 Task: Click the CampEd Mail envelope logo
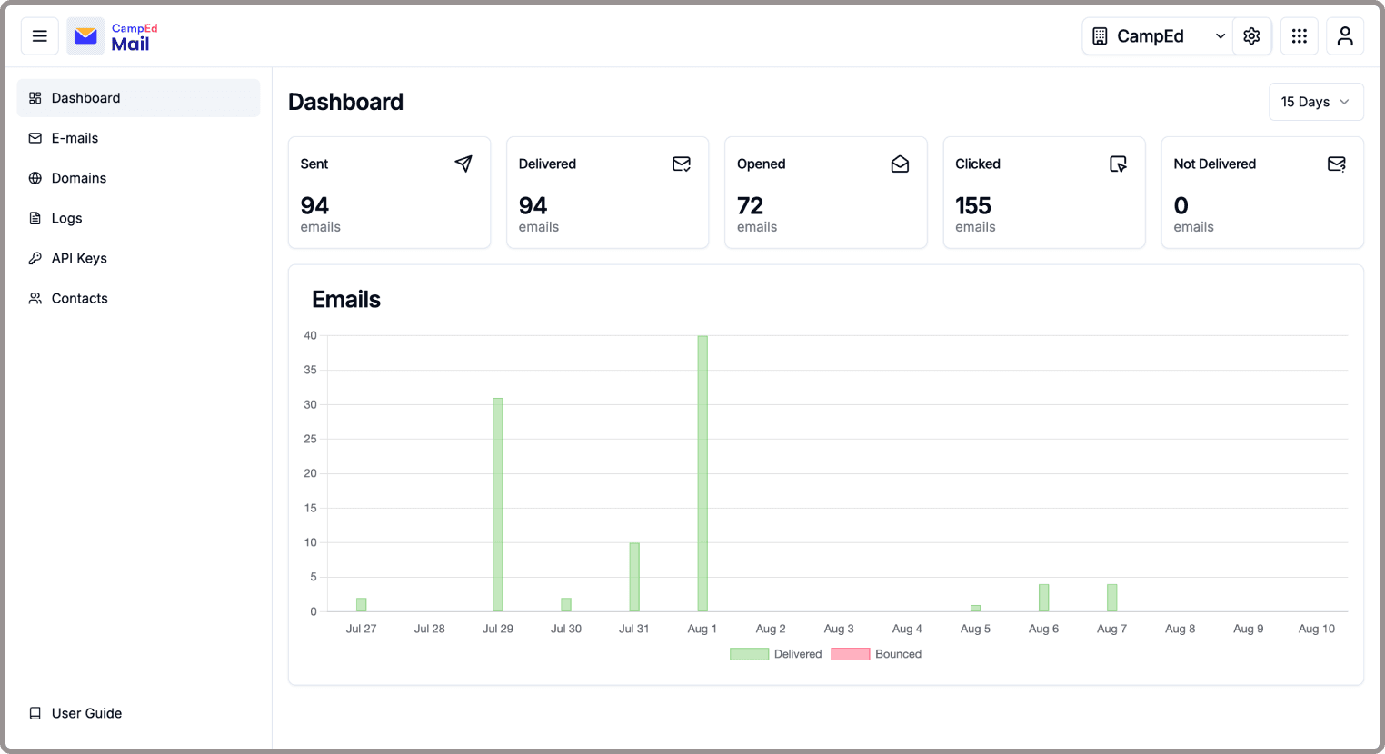tap(85, 36)
